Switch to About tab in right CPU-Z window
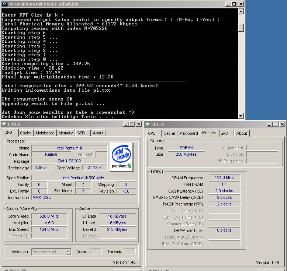Screen dimensions: 287x271 coord(242,133)
